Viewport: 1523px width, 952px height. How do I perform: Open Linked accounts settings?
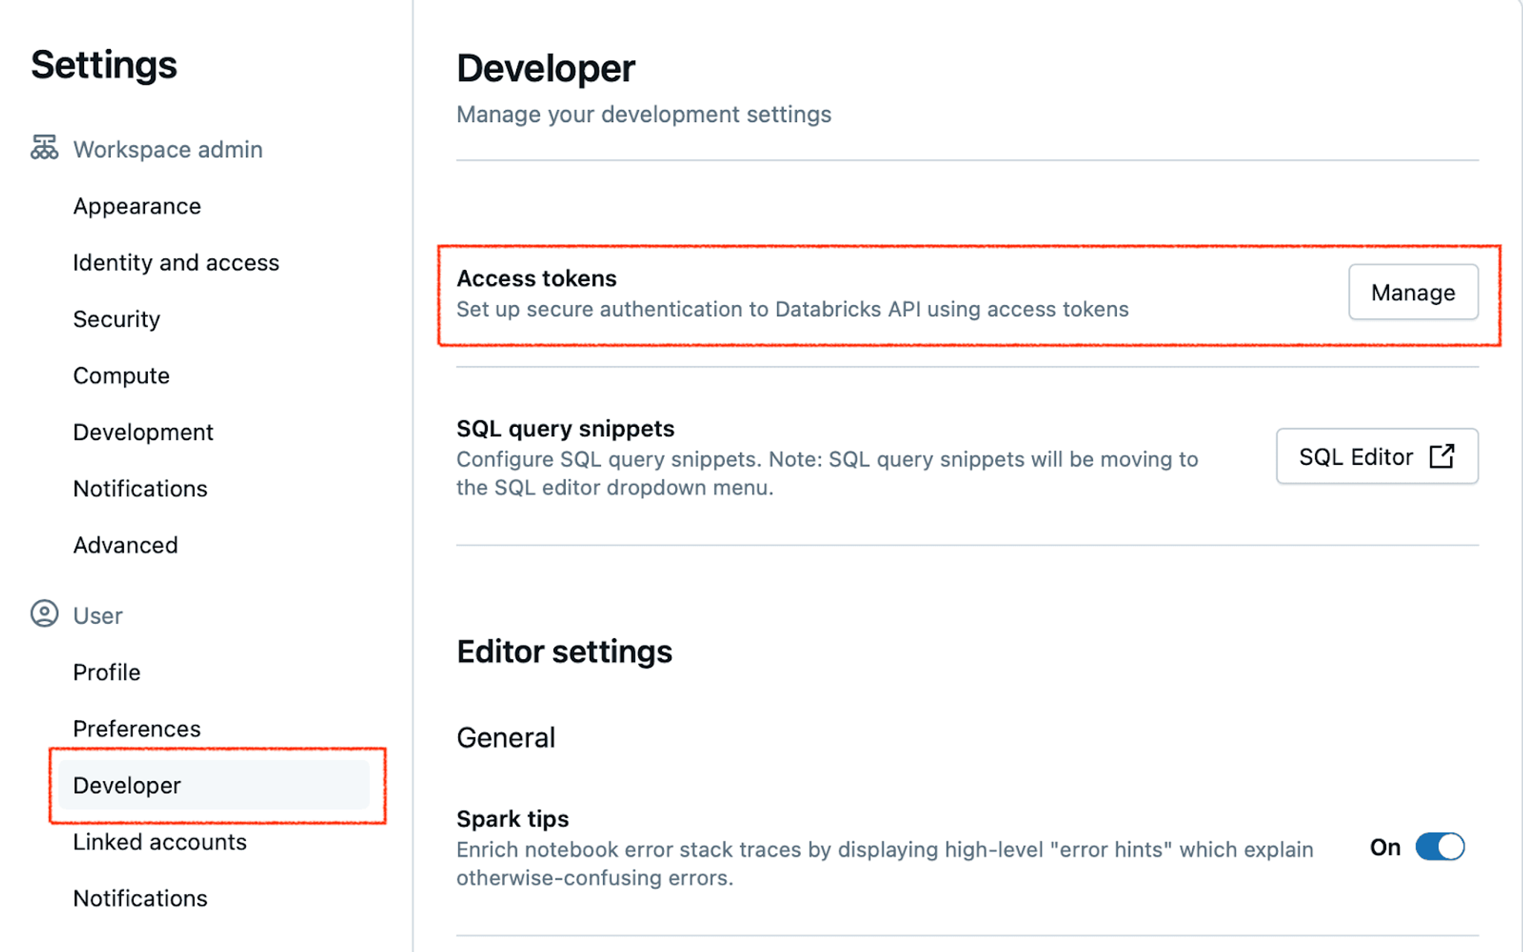tap(160, 842)
